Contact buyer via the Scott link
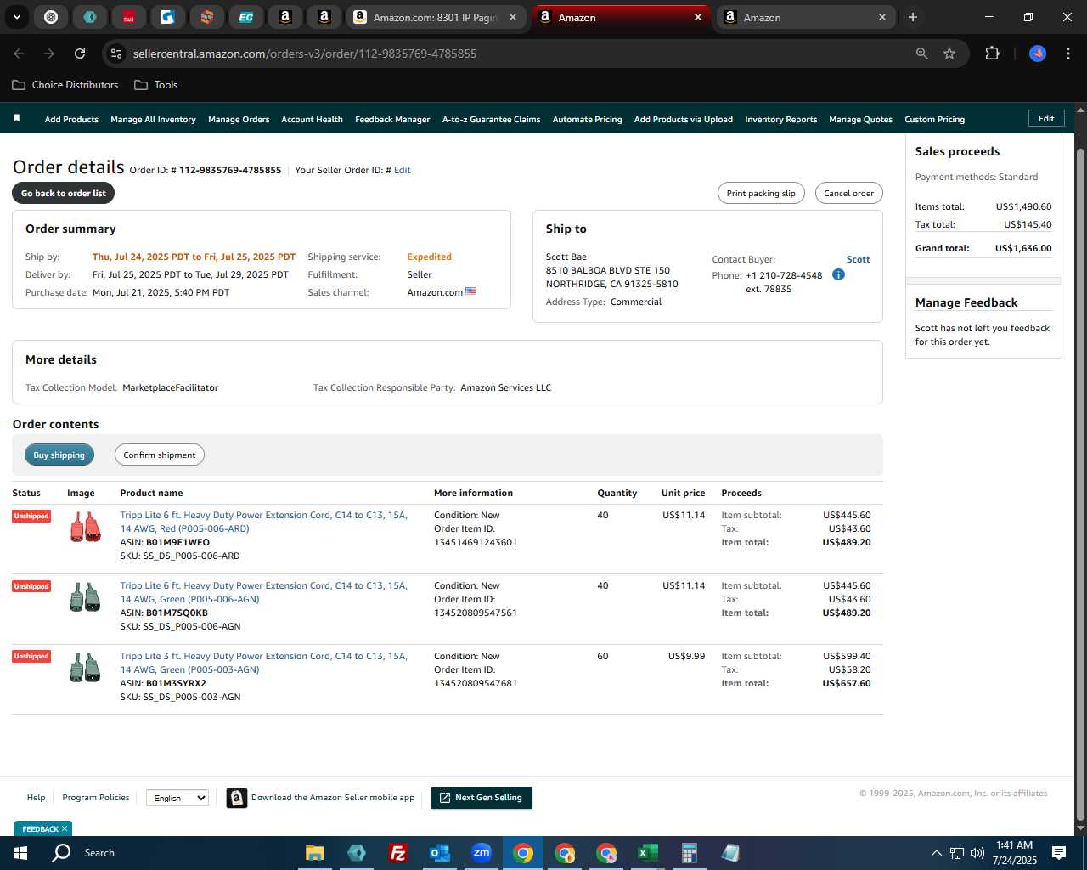1087x870 pixels. pyautogui.click(x=858, y=259)
